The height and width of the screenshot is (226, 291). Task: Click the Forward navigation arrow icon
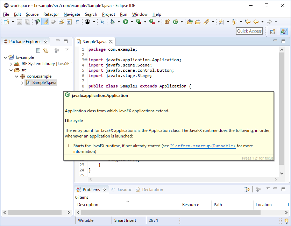269,22
